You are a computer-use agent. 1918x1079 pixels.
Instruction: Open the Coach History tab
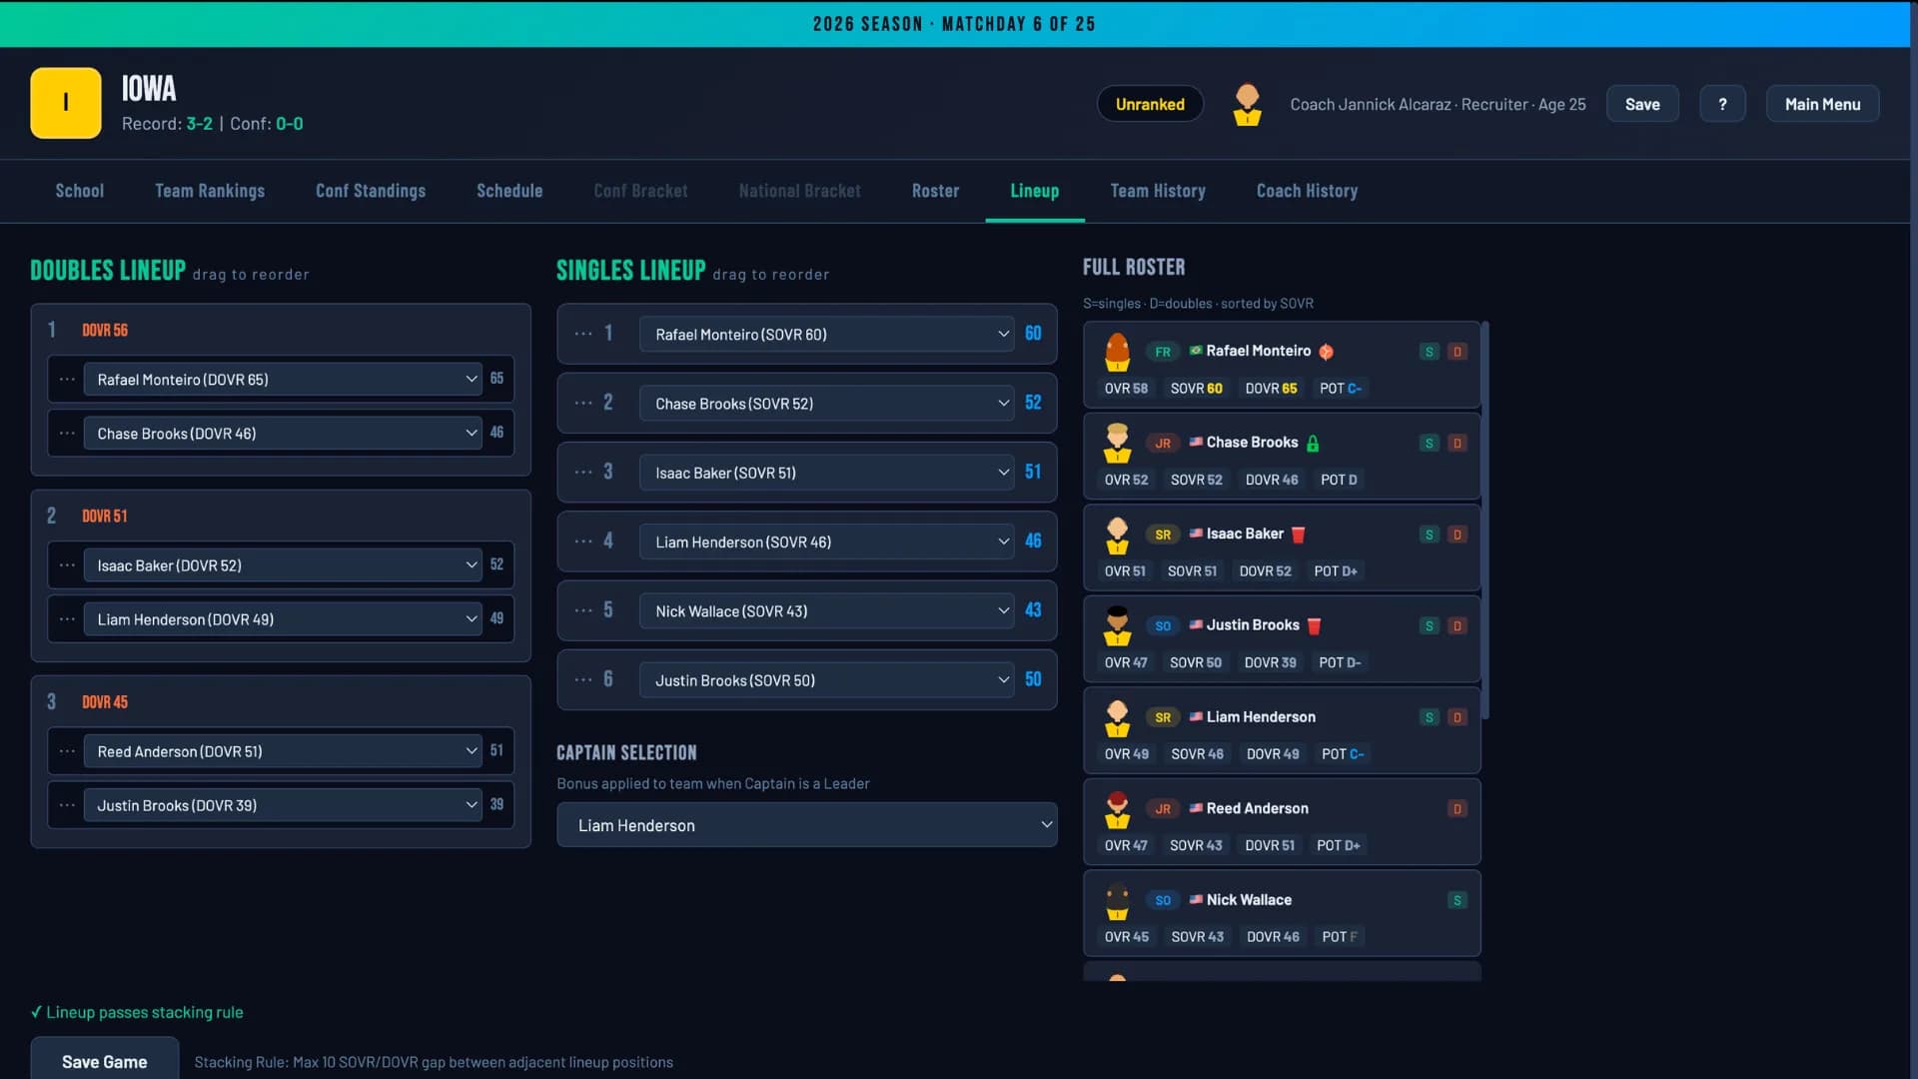(x=1307, y=191)
